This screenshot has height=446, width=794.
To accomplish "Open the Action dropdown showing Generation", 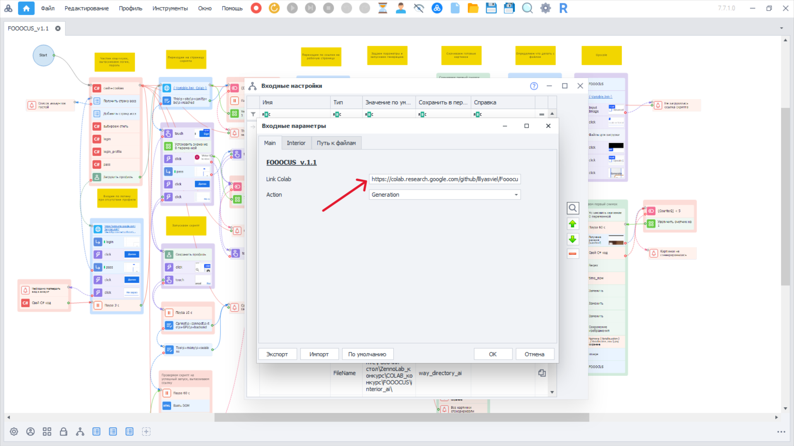I will coord(516,195).
